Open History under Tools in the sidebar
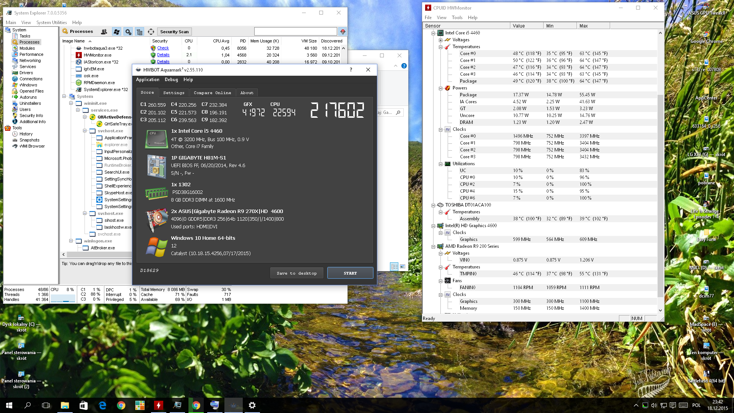This screenshot has height=413, width=734. (x=26, y=134)
